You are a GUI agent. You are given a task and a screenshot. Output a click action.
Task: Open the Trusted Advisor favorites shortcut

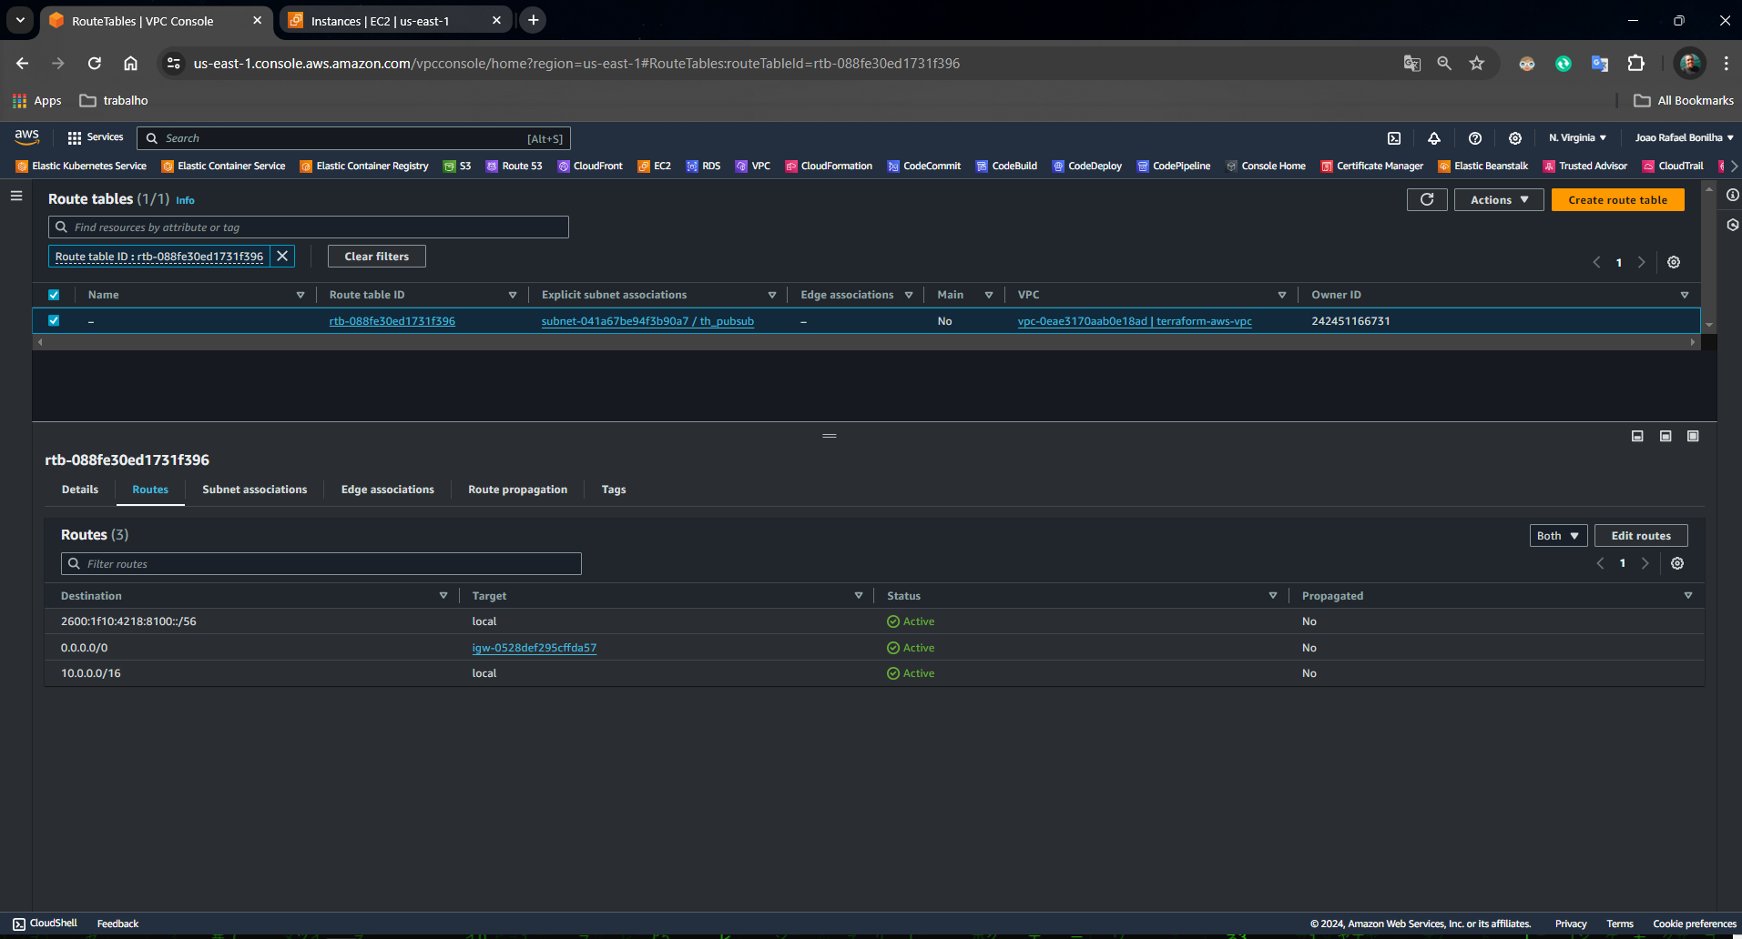click(x=1585, y=167)
